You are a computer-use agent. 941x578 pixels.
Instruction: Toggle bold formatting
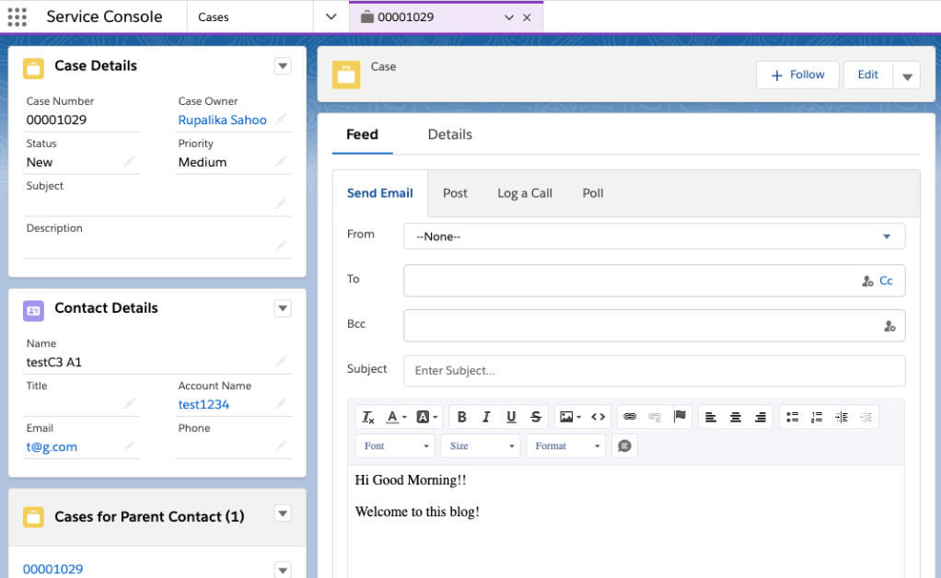coord(462,417)
